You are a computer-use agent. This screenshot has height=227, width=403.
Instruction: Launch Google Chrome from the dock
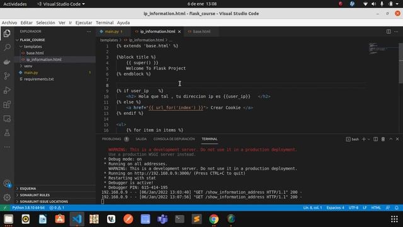(x=213, y=219)
